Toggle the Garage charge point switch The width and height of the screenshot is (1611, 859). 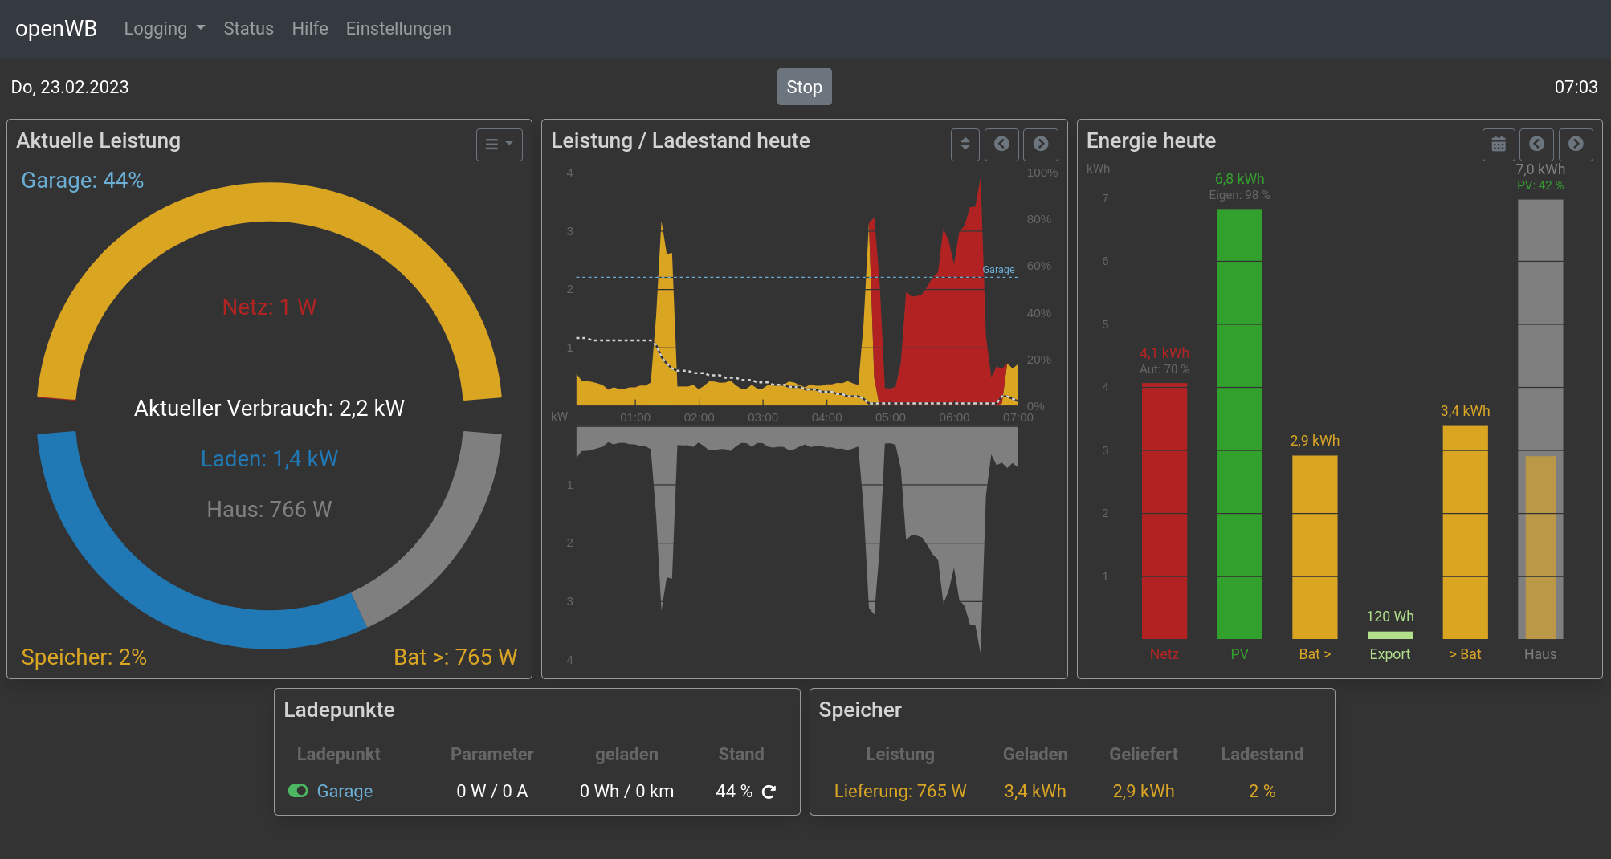click(298, 791)
